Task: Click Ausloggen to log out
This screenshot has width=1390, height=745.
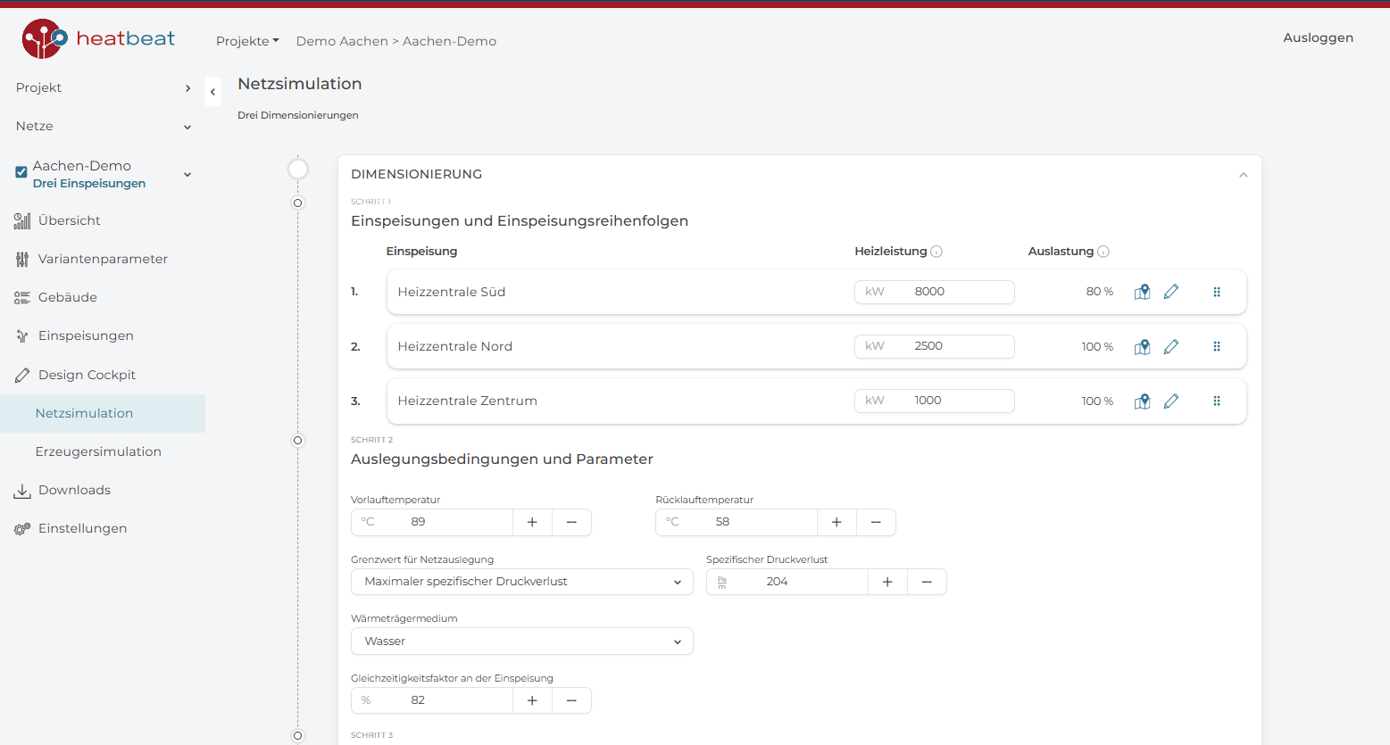Action: pos(1318,37)
